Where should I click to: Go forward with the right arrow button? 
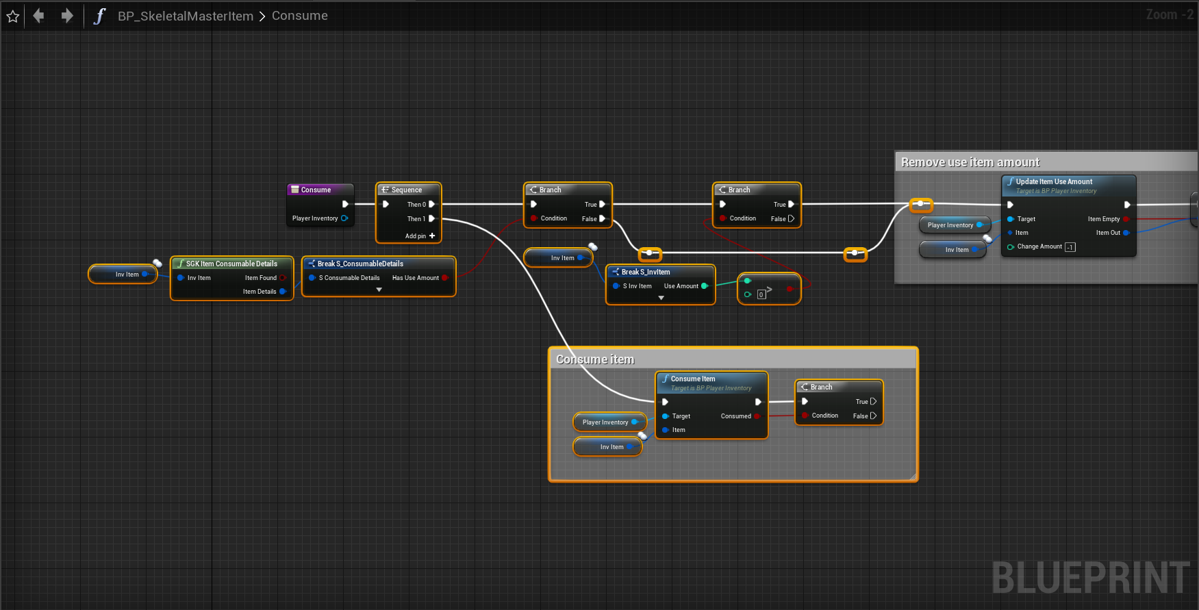(66, 16)
